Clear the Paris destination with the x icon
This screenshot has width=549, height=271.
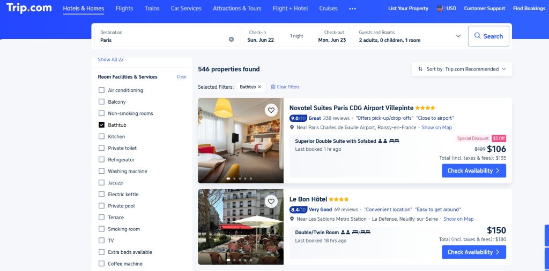click(x=231, y=40)
